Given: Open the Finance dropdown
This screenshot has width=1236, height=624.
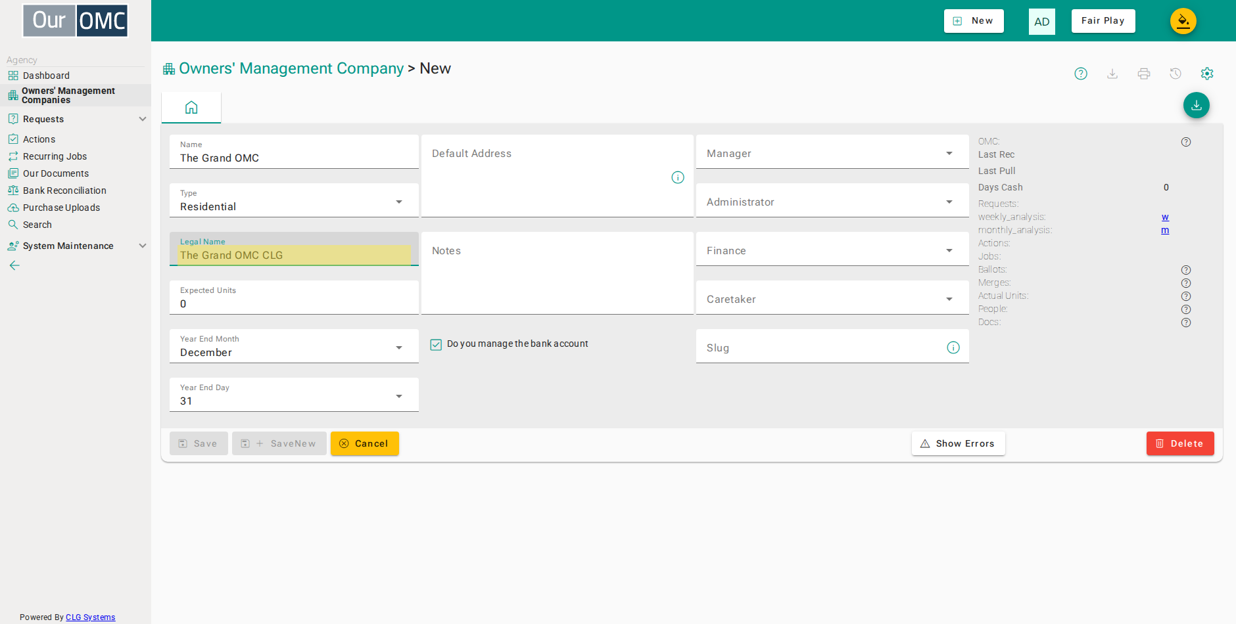Looking at the screenshot, I should pyautogui.click(x=832, y=249).
